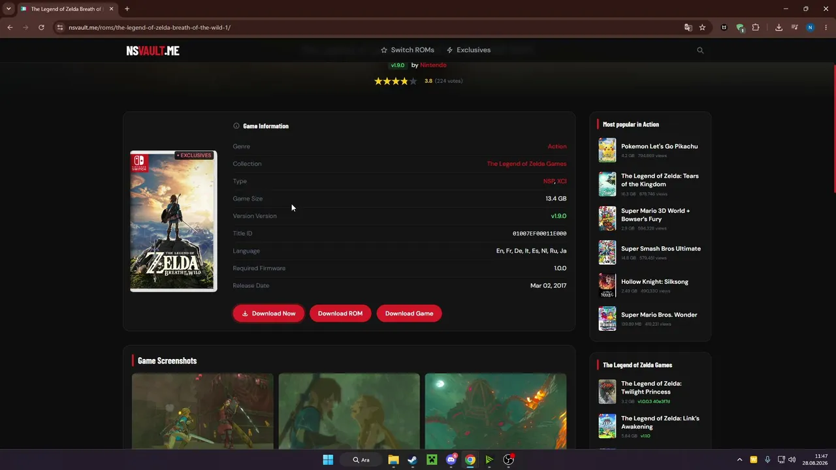Click the v1.9.0 version value
Image resolution: width=836 pixels, height=470 pixels.
click(558, 216)
